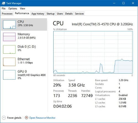The image size is (138, 123).
Task: Click the % Utilization graph label
Action: (60, 29)
